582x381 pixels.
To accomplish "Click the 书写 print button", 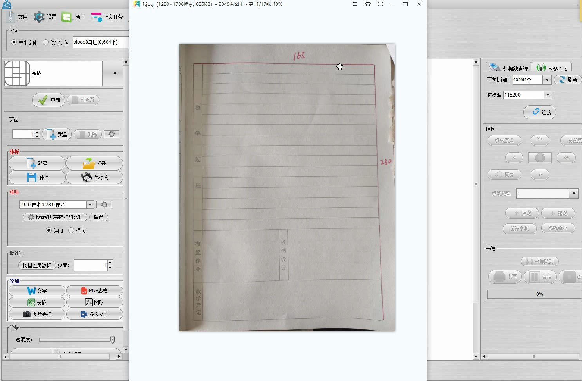I will [x=505, y=277].
